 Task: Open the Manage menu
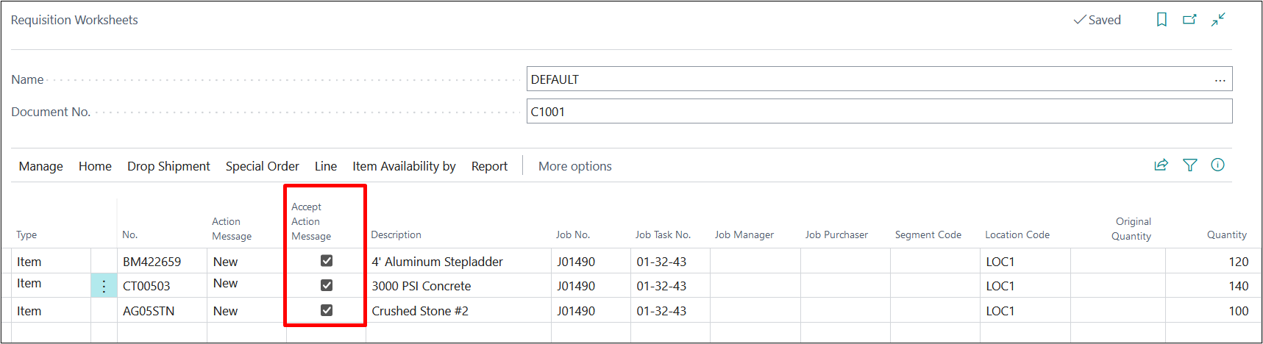41,166
